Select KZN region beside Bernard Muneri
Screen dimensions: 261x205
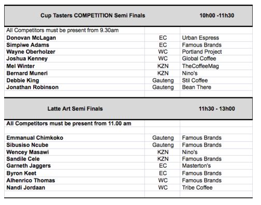(x=163, y=73)
